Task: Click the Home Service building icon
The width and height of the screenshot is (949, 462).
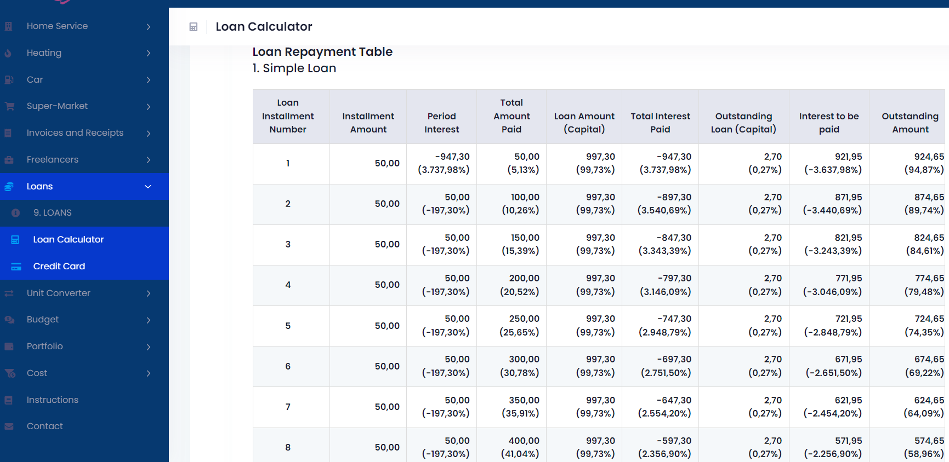Action: coord(8,26)
